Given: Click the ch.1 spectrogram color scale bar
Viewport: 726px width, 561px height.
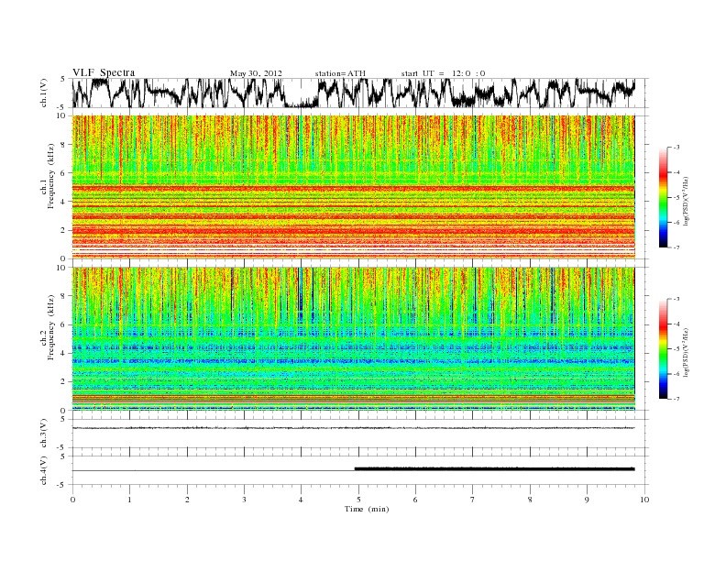Looking at the screenshot, I should tap(663, 197).
